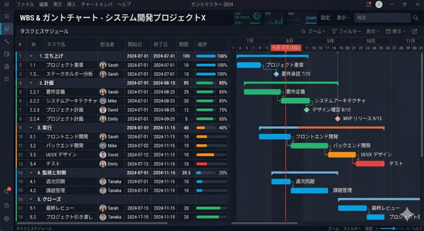The height and width of the screenshot is (231, 424).
Task: Sort by the タスク名 column header
Action: pyautogui.click(x=56, y=44)
